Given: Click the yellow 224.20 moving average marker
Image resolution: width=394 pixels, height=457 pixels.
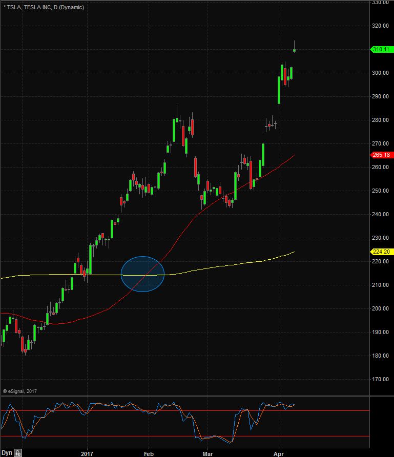Looking at the screenshot, I should (x=382, y=252).
